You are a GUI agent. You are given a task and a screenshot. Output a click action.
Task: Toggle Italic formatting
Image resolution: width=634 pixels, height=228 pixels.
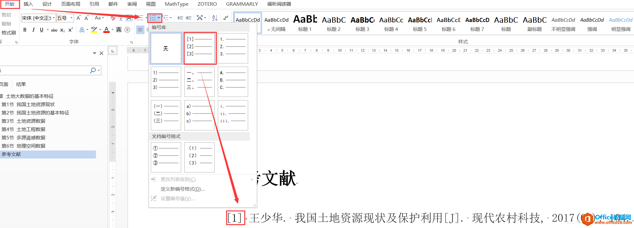[x=33, y=30]
